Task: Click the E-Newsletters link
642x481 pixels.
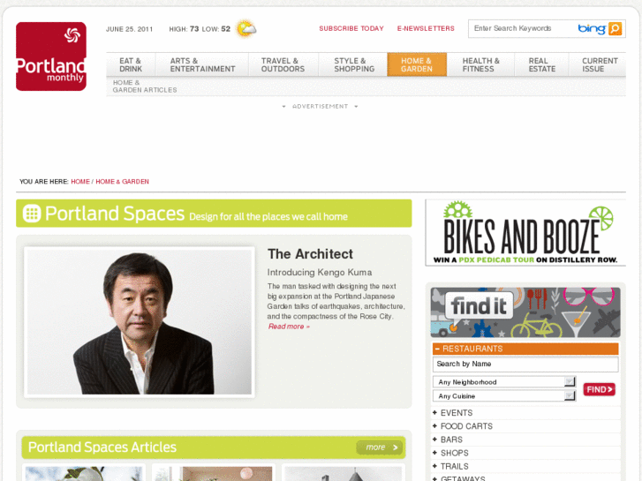Action: pyautogui.click(x=426, y=28)
